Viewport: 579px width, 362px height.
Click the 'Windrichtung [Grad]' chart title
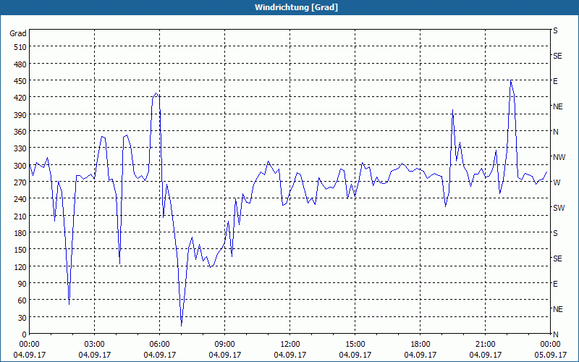[x=296, y=7]
